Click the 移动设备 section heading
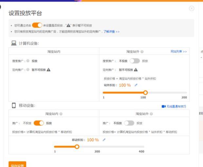This screenshot has height=167, width=203. click(27, 105)
